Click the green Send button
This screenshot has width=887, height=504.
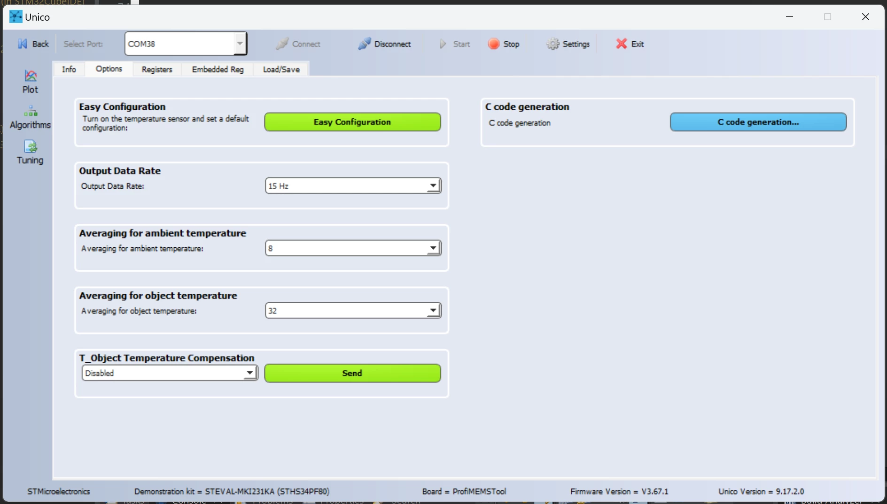352,373
